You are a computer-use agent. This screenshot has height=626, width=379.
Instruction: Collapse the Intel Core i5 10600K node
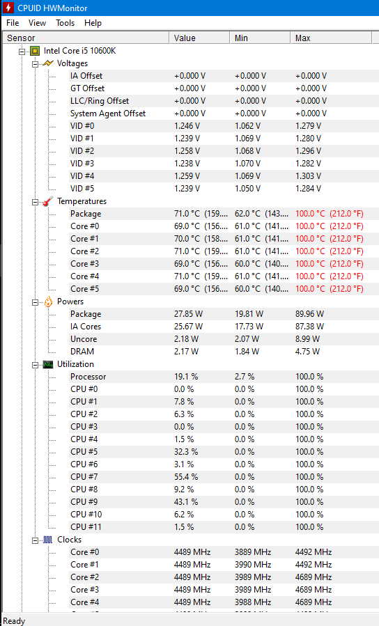[22, 51]
